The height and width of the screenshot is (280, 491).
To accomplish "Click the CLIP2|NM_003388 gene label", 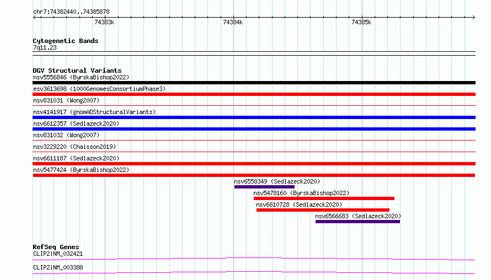I will click(58, 267).
